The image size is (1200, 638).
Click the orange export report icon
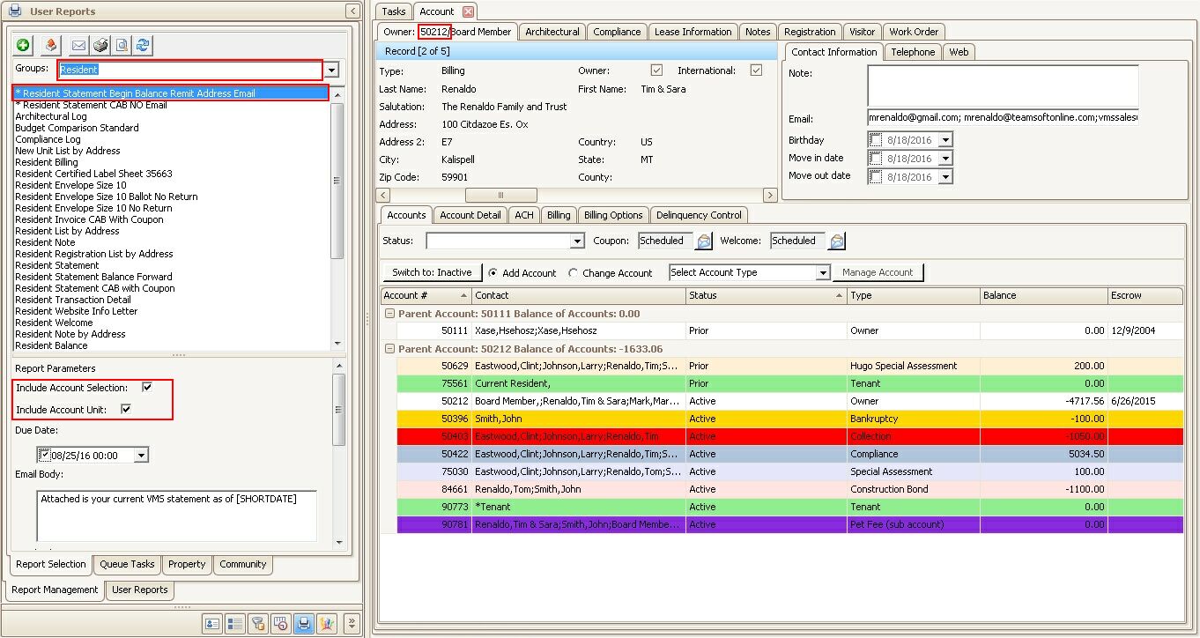pos(50,45)
